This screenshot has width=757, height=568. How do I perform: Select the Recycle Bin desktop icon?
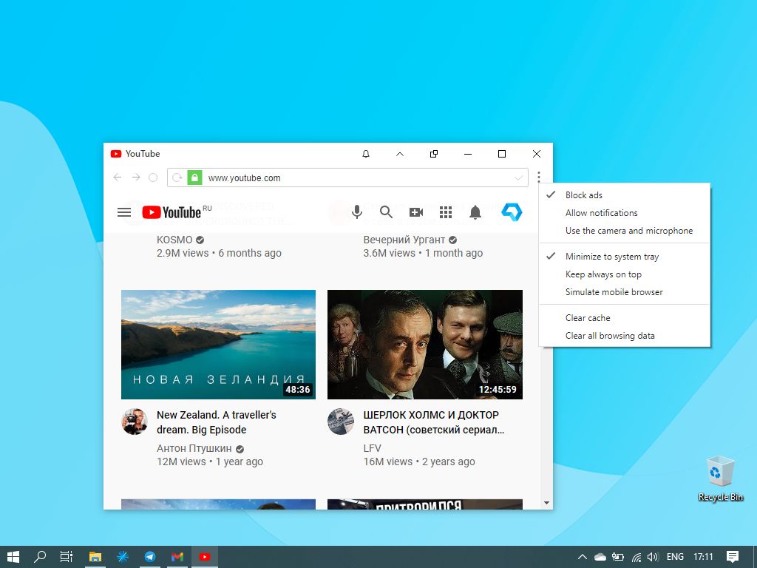pyautogui.click(x=720, y=479)
